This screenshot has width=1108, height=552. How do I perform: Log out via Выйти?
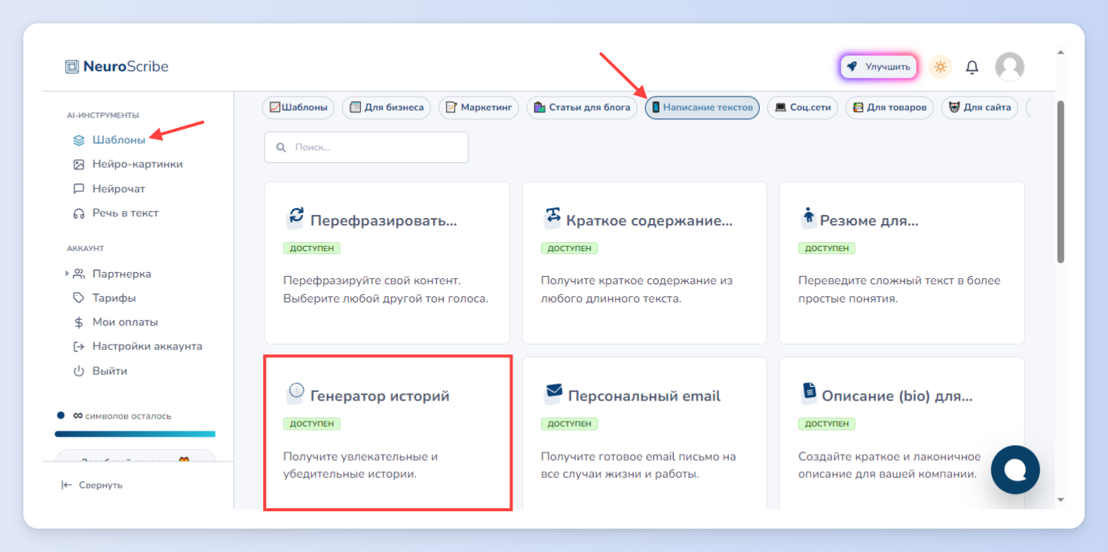point(109,371)
